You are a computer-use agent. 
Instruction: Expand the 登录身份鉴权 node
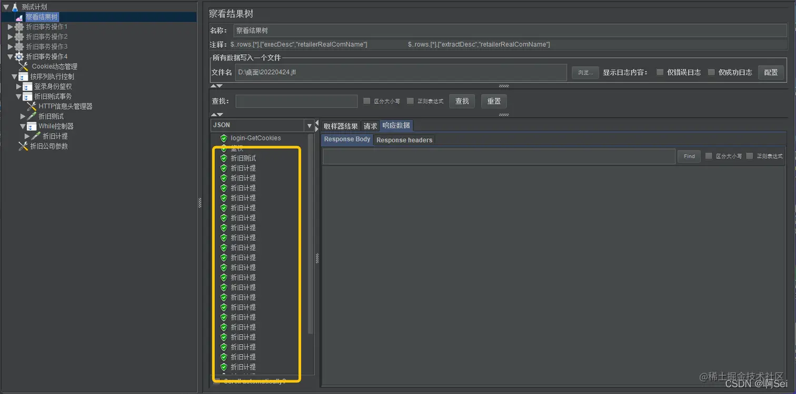pyautogui.click(x=18, y=87)
